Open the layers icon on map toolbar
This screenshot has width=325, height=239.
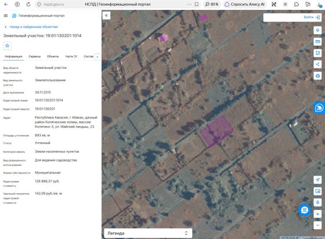click(317, 30)
